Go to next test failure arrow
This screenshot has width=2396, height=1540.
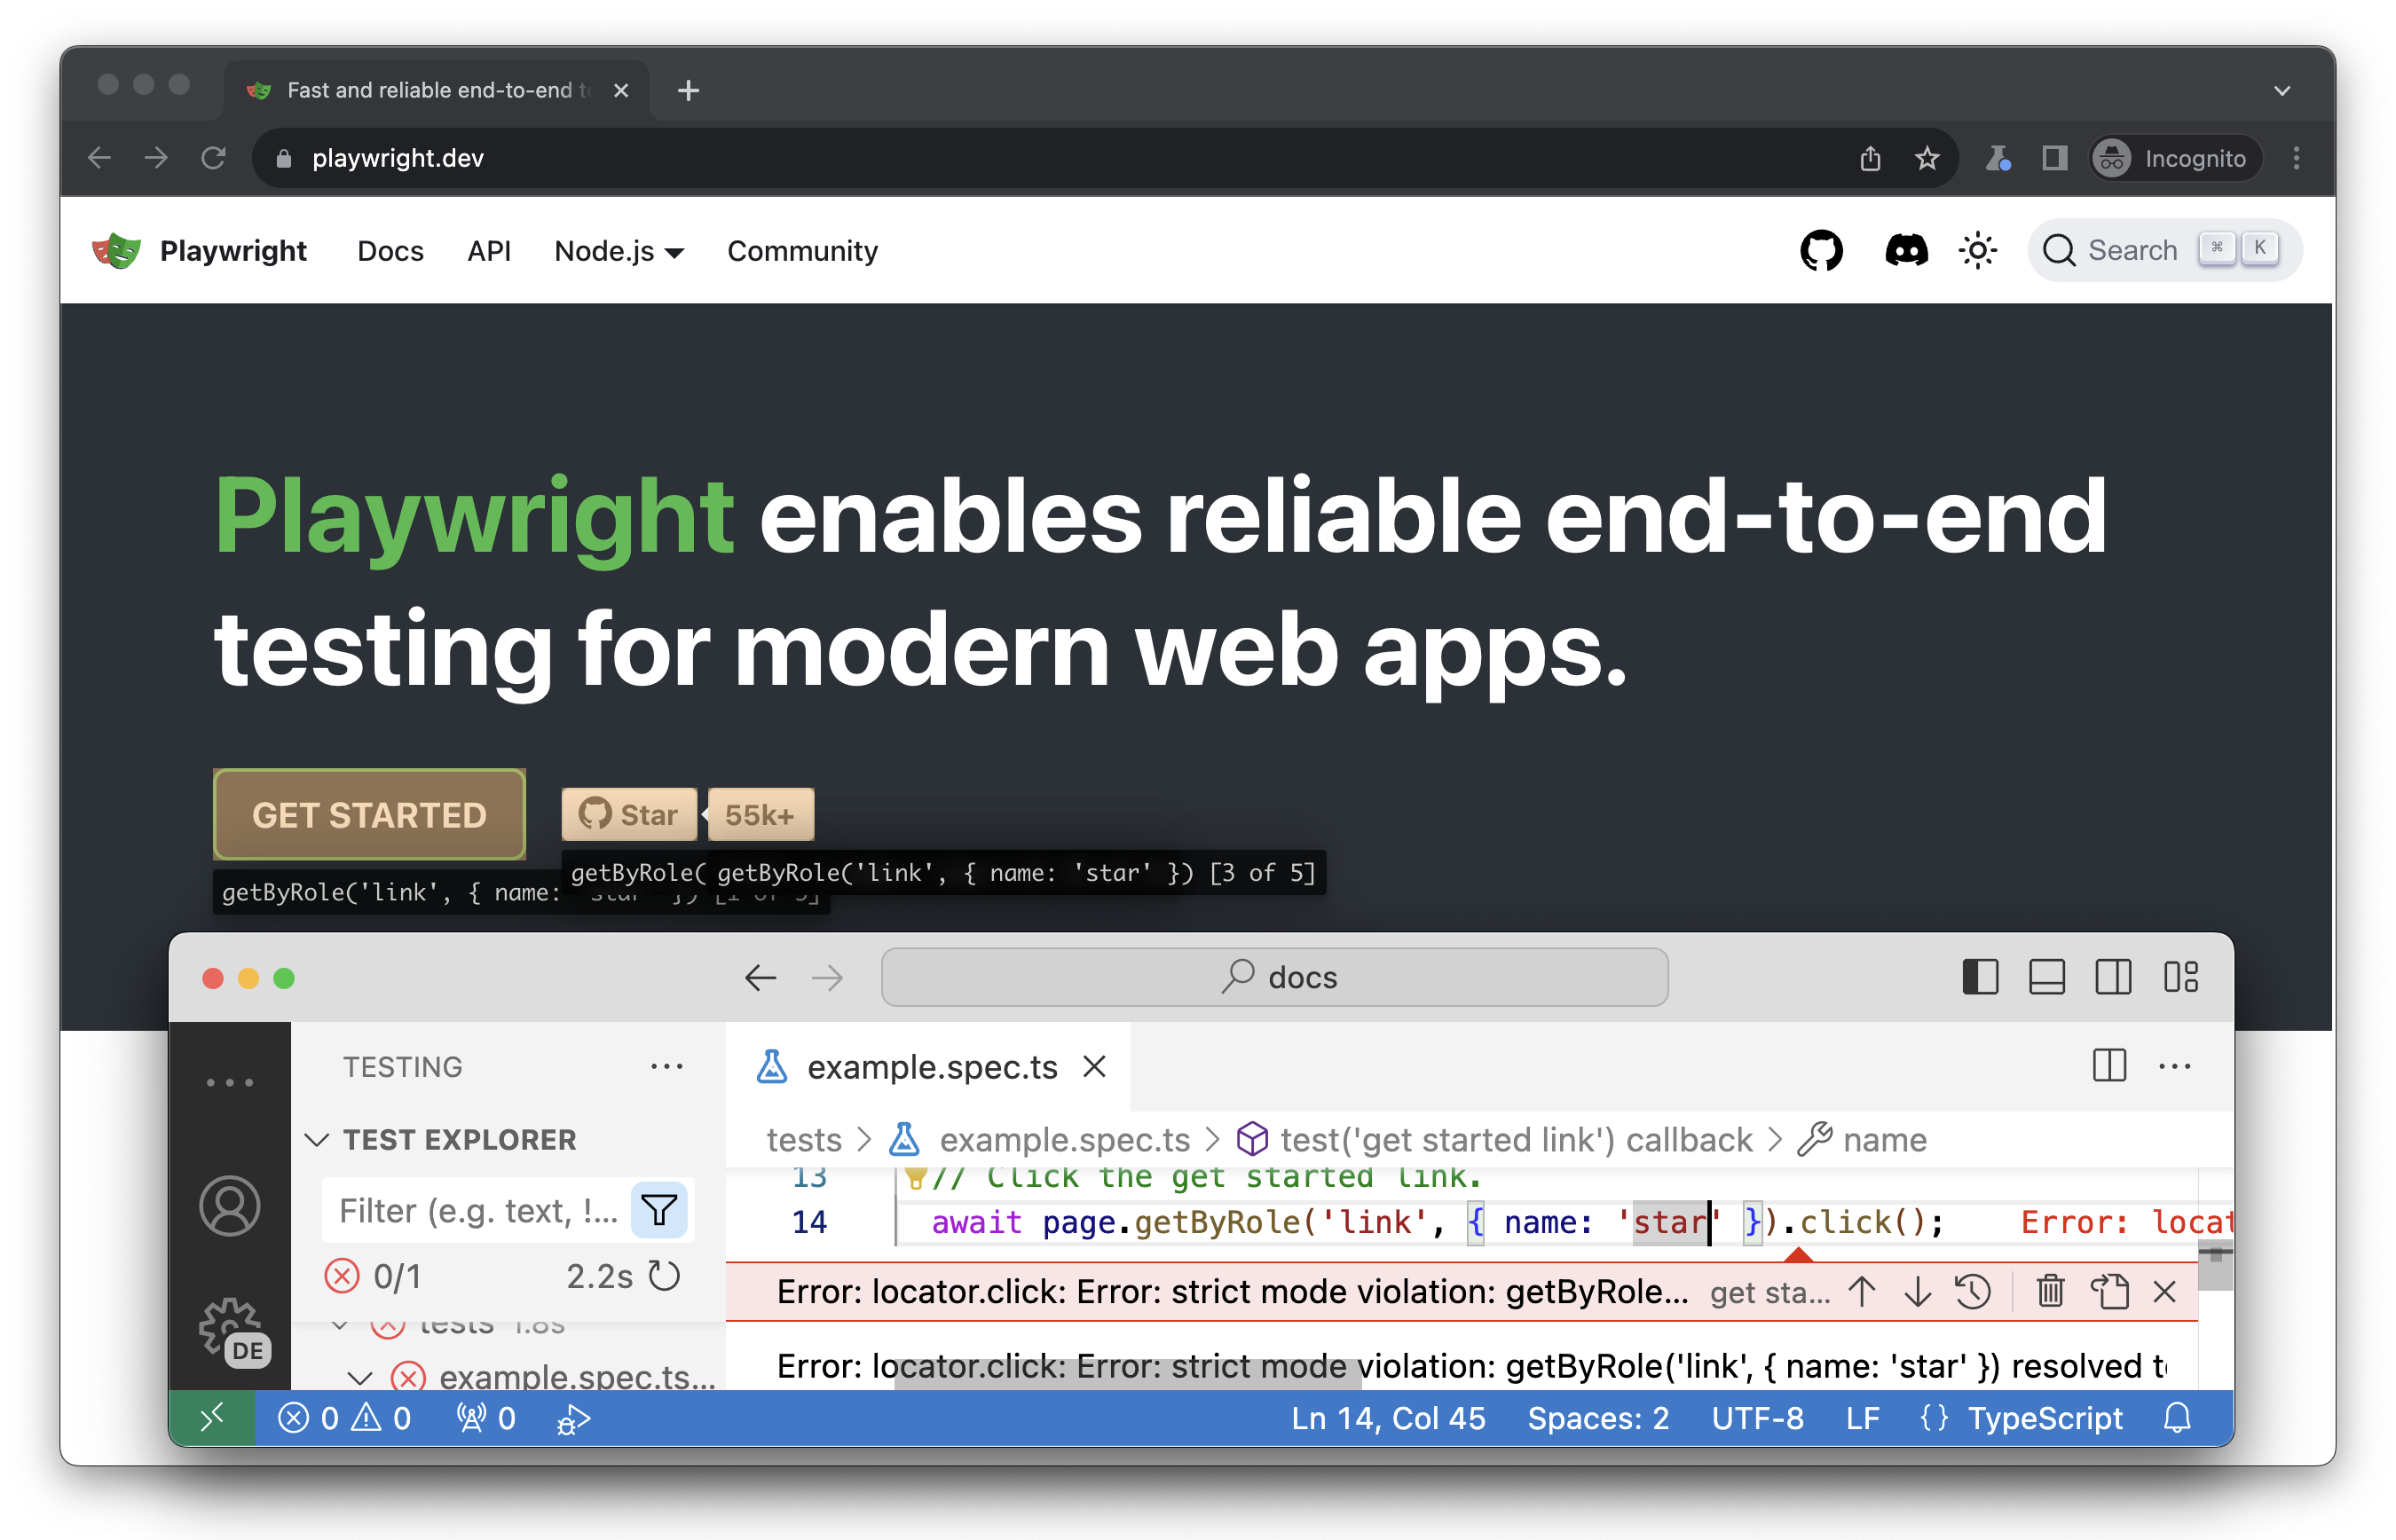[1917, 1291]
